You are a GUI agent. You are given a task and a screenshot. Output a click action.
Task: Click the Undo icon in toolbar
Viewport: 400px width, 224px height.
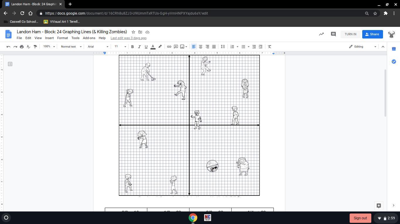pyautogui.click(x=8, y=47)
